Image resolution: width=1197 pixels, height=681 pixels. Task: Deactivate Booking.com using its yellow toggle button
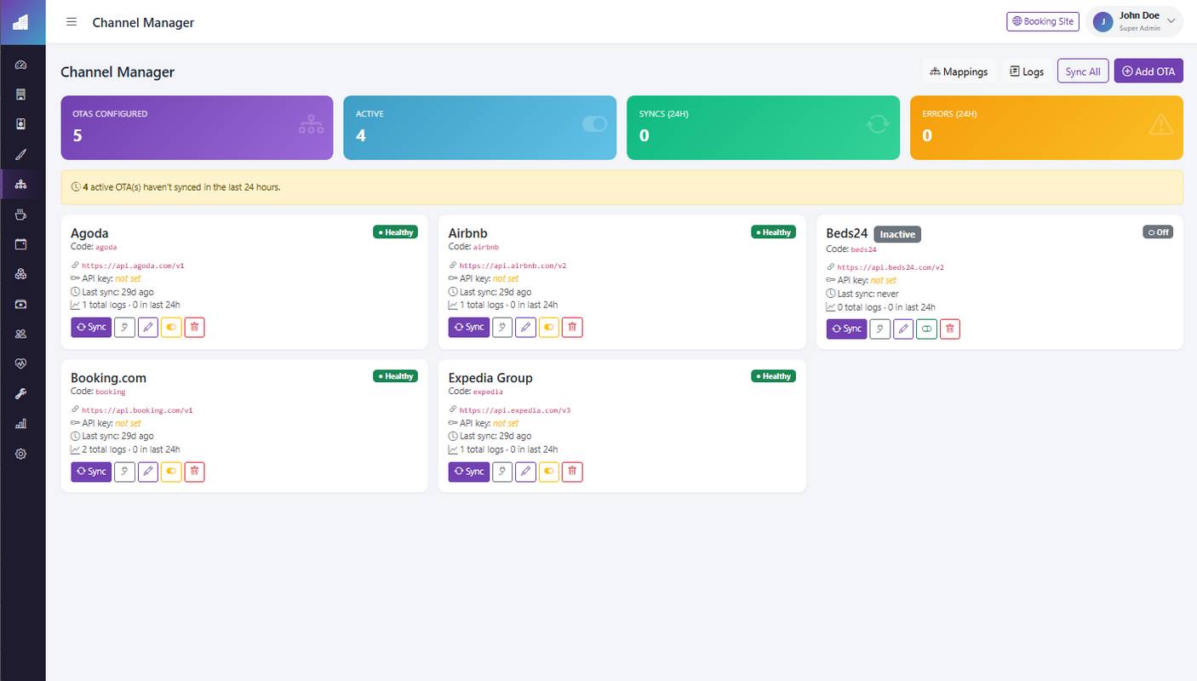coord(171,472)
